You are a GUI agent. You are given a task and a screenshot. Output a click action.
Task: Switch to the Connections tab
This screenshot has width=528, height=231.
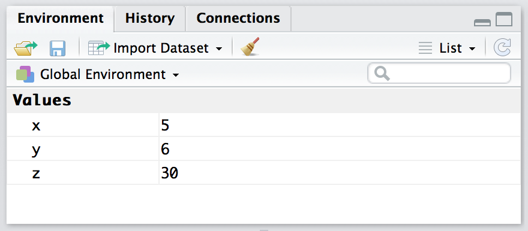(238, 18)
